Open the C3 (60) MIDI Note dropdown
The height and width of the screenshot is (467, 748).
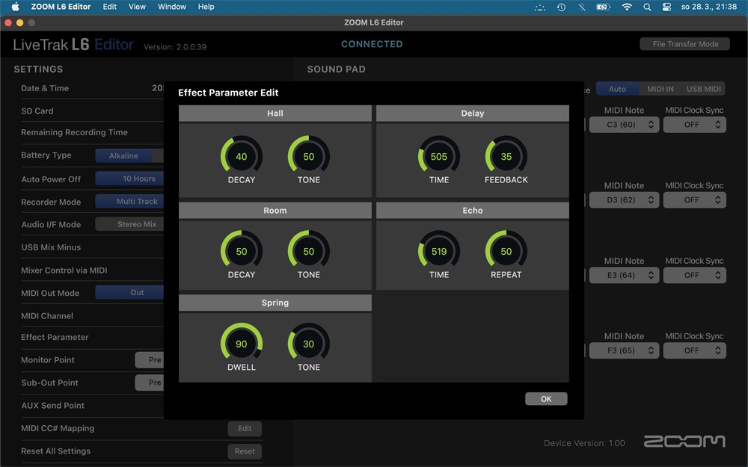coord(624,125)
